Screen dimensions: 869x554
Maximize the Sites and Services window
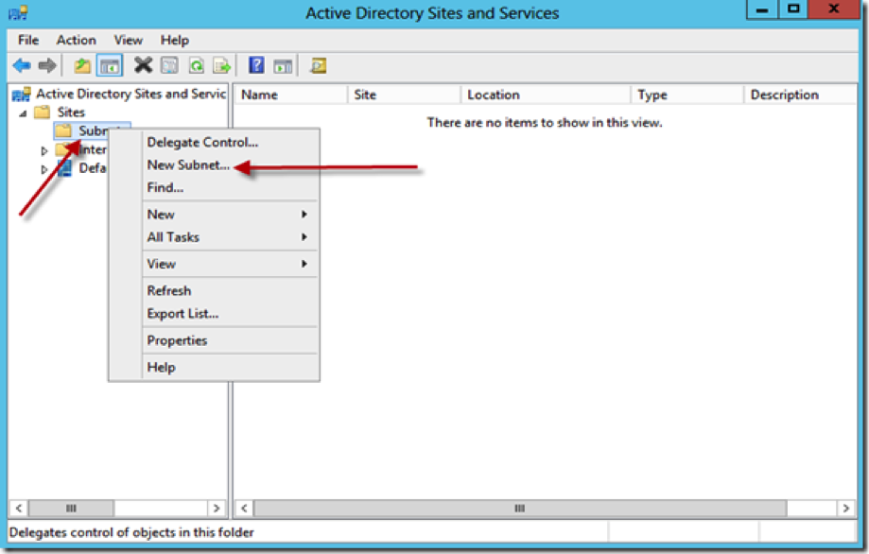pos(793,9)
